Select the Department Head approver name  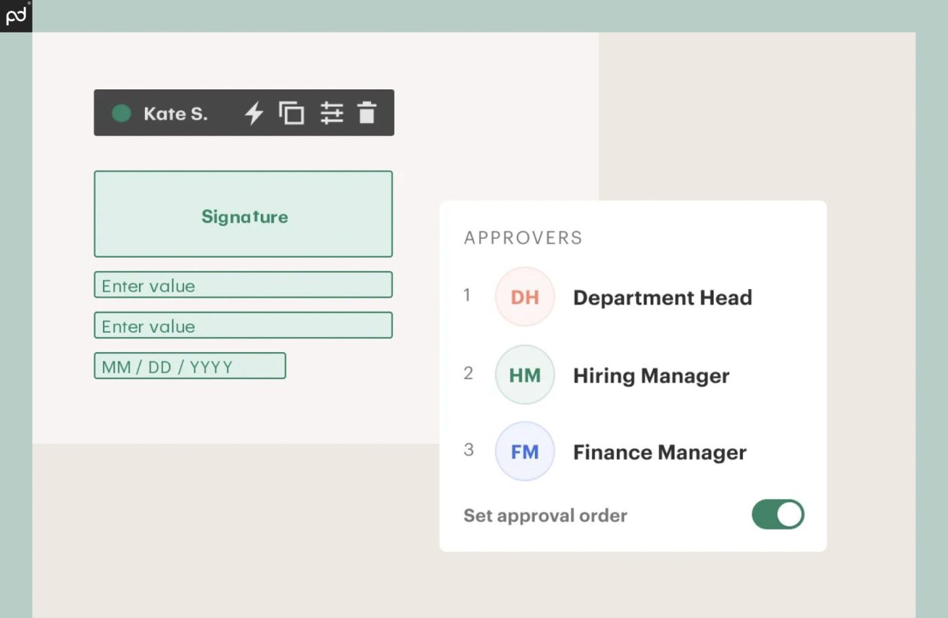click(662, 298)
